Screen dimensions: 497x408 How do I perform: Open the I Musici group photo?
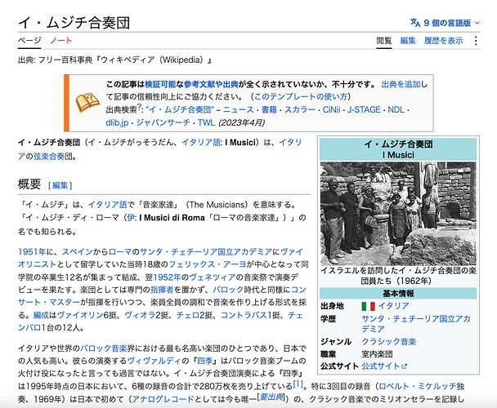398,214
